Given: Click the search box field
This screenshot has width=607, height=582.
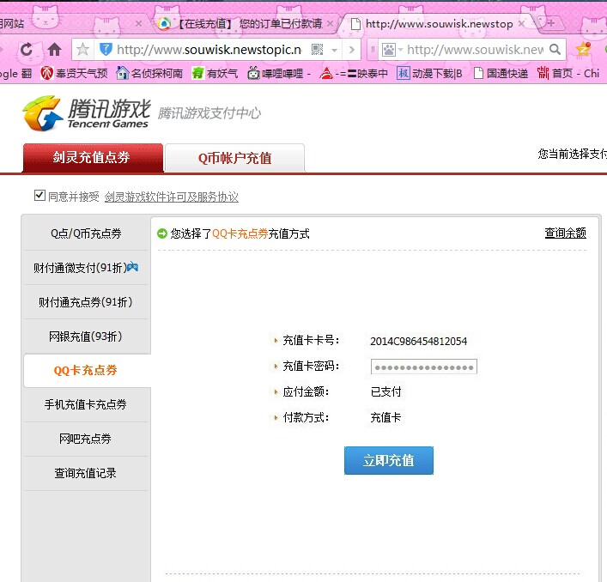Looking at the screenshot, I should pos(476,50).
